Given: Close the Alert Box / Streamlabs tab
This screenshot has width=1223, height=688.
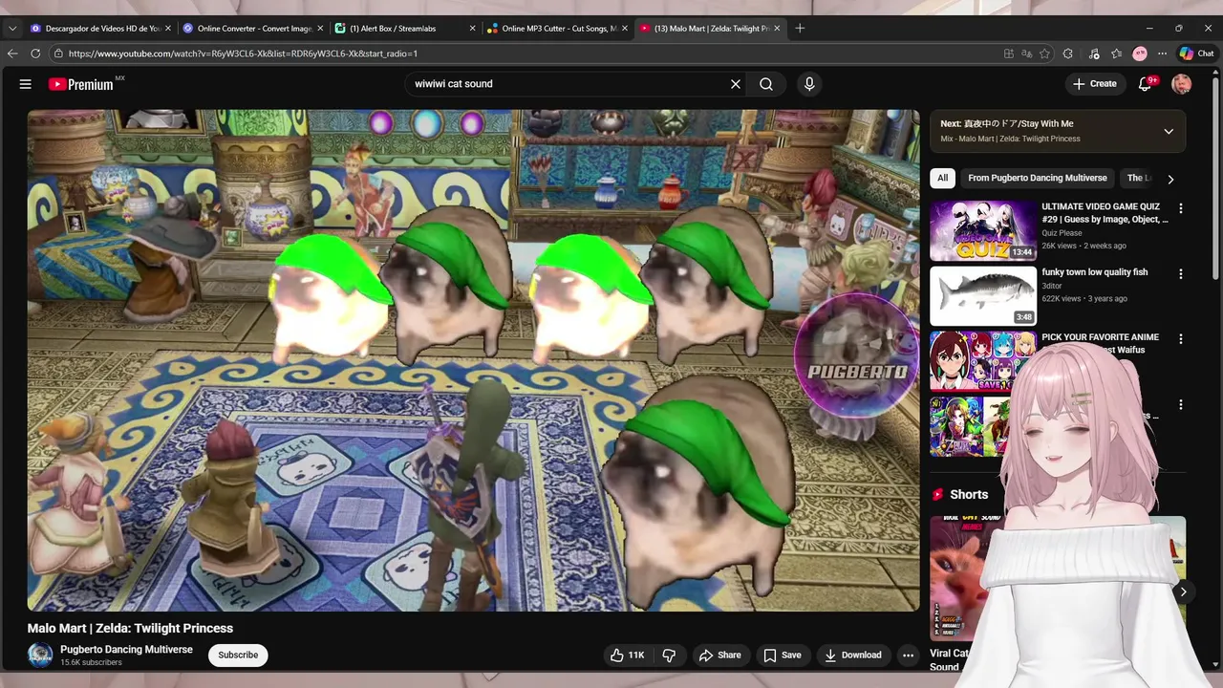Looking at the screenshot, I should pos(472,29).
